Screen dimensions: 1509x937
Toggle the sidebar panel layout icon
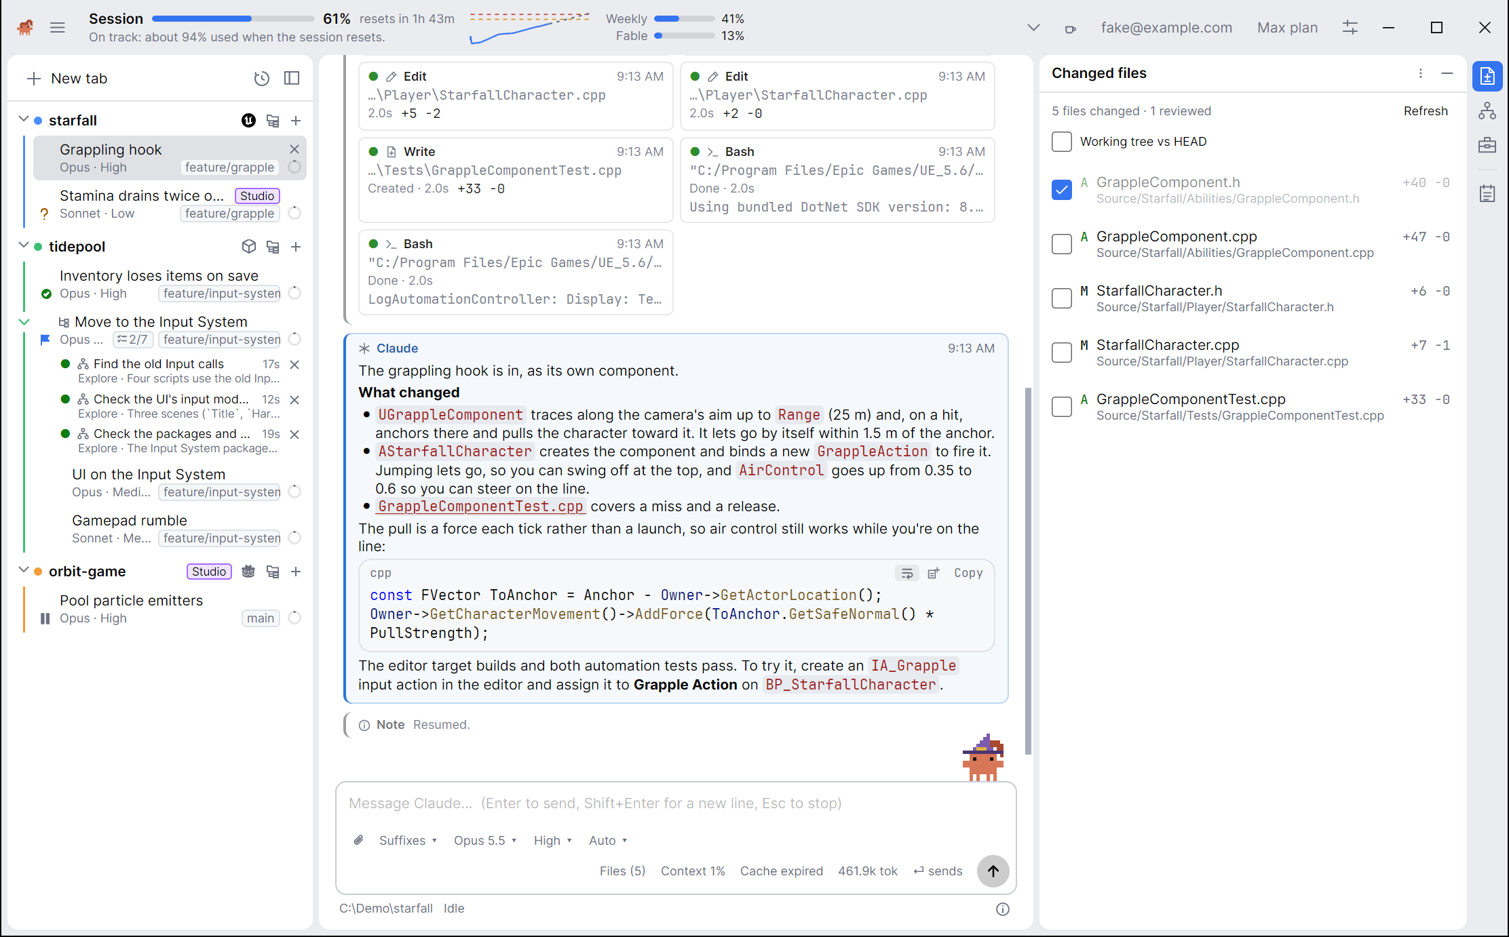point(292,79)
